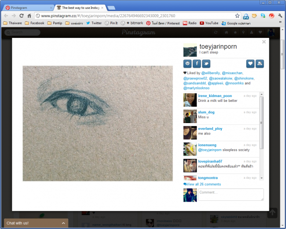The width and height of the screenshot is (286, 229).
Task: Open irene_kidman_poon commenter profile
Action: 215,96
